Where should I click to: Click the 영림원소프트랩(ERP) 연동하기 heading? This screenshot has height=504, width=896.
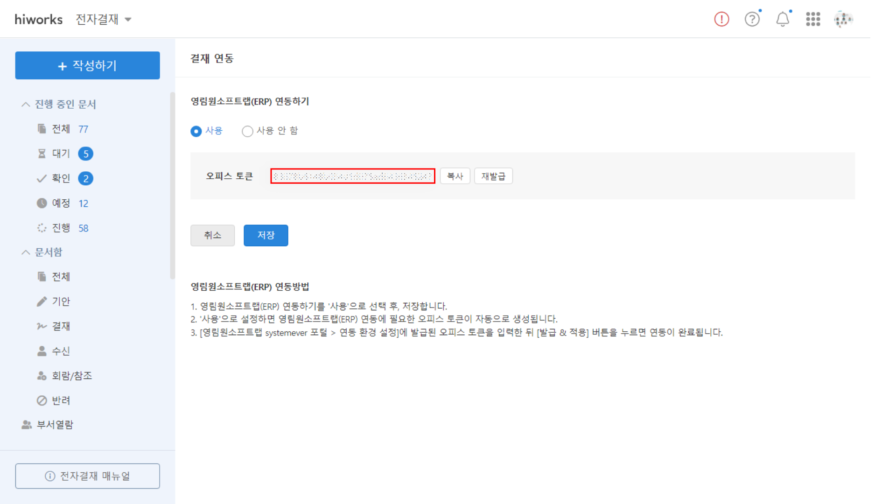[x=250, y=101]
